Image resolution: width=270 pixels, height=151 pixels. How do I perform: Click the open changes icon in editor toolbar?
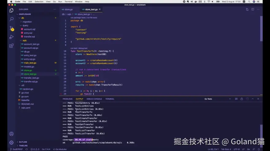tap(247, 9)
